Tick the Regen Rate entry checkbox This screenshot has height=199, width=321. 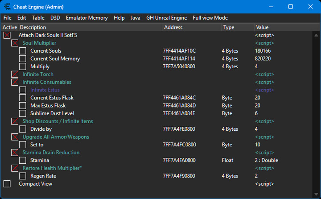tap(23, 176)
